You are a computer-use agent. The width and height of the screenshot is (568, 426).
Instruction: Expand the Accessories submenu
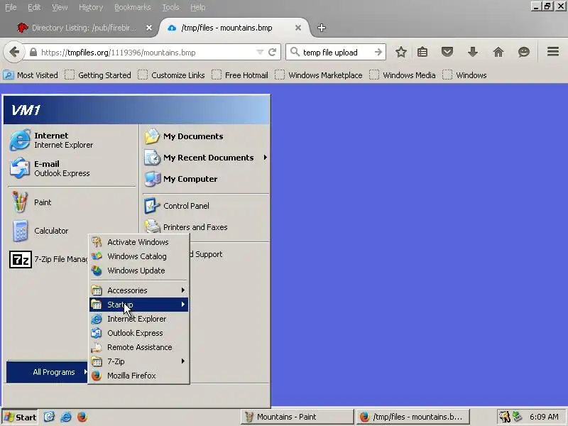pos(138,290)
